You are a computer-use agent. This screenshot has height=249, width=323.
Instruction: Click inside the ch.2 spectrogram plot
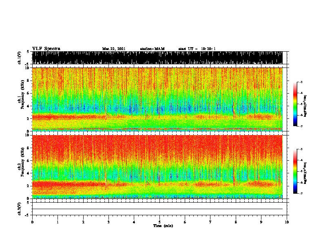click(157, 167)
